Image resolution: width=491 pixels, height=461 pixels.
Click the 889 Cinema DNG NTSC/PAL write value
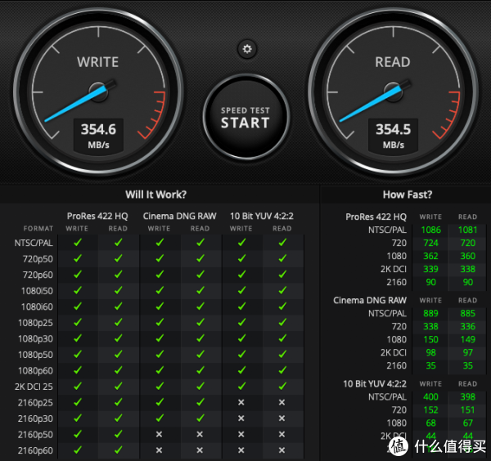tap(431, 313)
